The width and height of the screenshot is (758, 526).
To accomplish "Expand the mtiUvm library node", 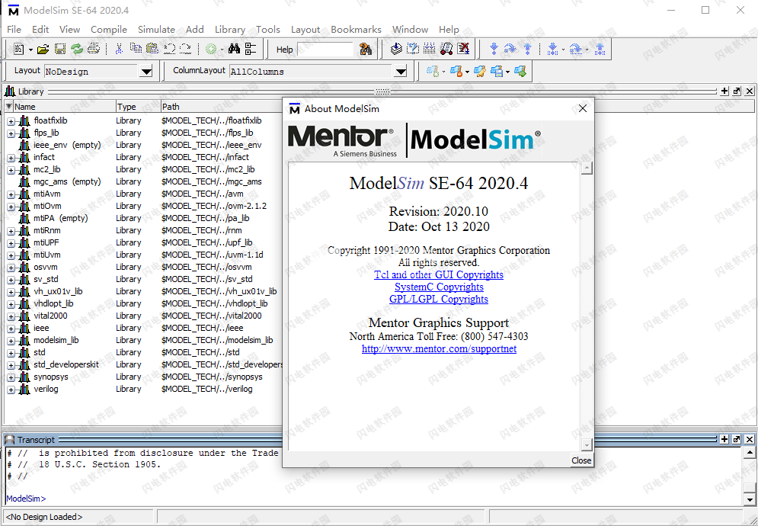I will (11, 255).
